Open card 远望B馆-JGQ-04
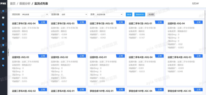This screenshot has width=206, height=95. [184, 36]
